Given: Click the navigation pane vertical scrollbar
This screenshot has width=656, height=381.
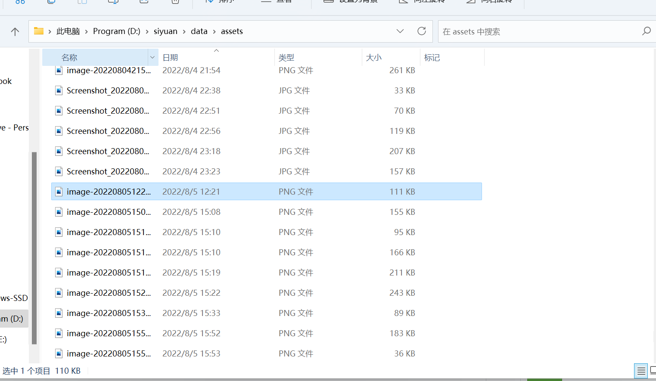Looking at the screenshot, I should click(x=34, y=248).
